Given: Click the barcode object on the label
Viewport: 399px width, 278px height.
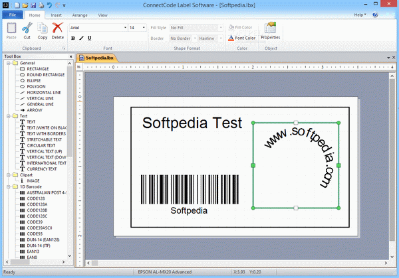Looking at the screenshot, I should (190, 189).
